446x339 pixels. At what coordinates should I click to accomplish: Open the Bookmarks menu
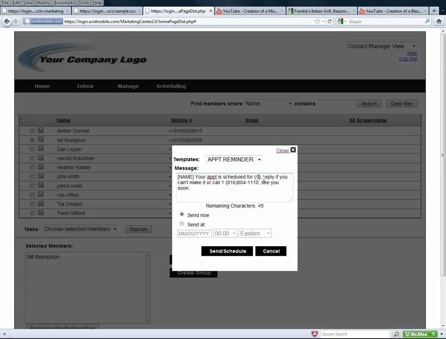64,3
